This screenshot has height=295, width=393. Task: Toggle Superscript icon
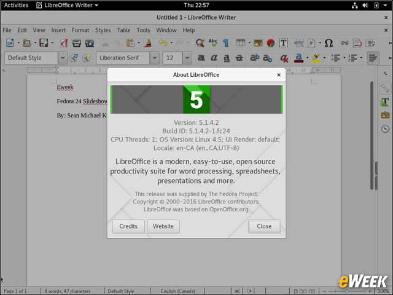(x=255, y=58)
